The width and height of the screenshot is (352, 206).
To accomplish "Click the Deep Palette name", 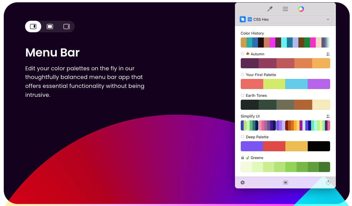I will [257, 137].
